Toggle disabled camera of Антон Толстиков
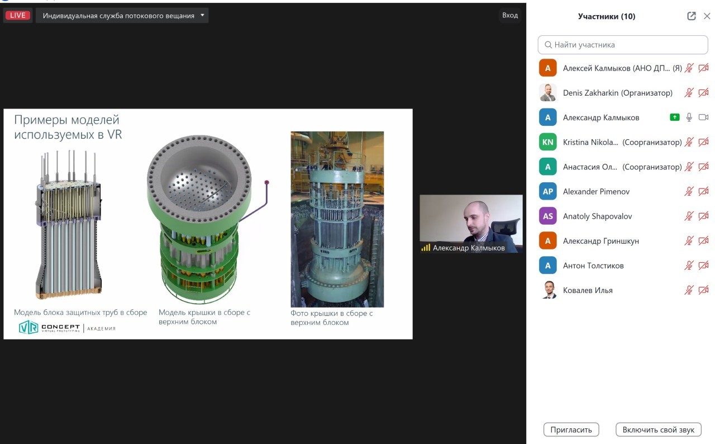Screen dimensions: 715x444 pyautogui.click(x=703, y=266)
